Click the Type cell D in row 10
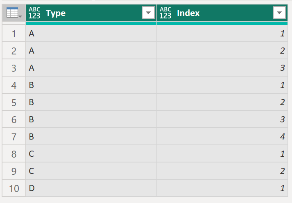The image size is (292, 203). [x=91, y=188]
